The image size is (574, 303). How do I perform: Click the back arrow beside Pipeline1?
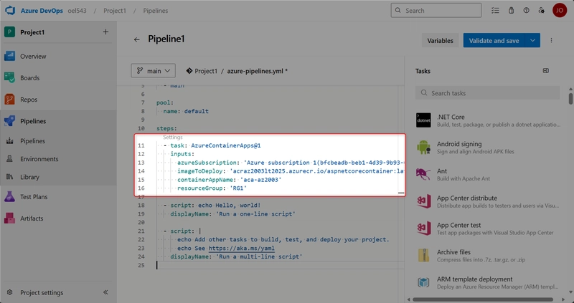point(137,40)
